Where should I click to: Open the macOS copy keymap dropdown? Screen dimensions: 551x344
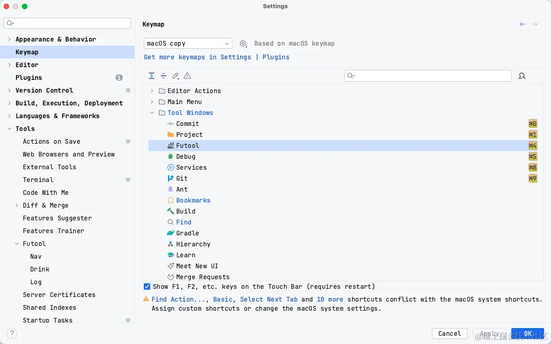click(188, 43)
